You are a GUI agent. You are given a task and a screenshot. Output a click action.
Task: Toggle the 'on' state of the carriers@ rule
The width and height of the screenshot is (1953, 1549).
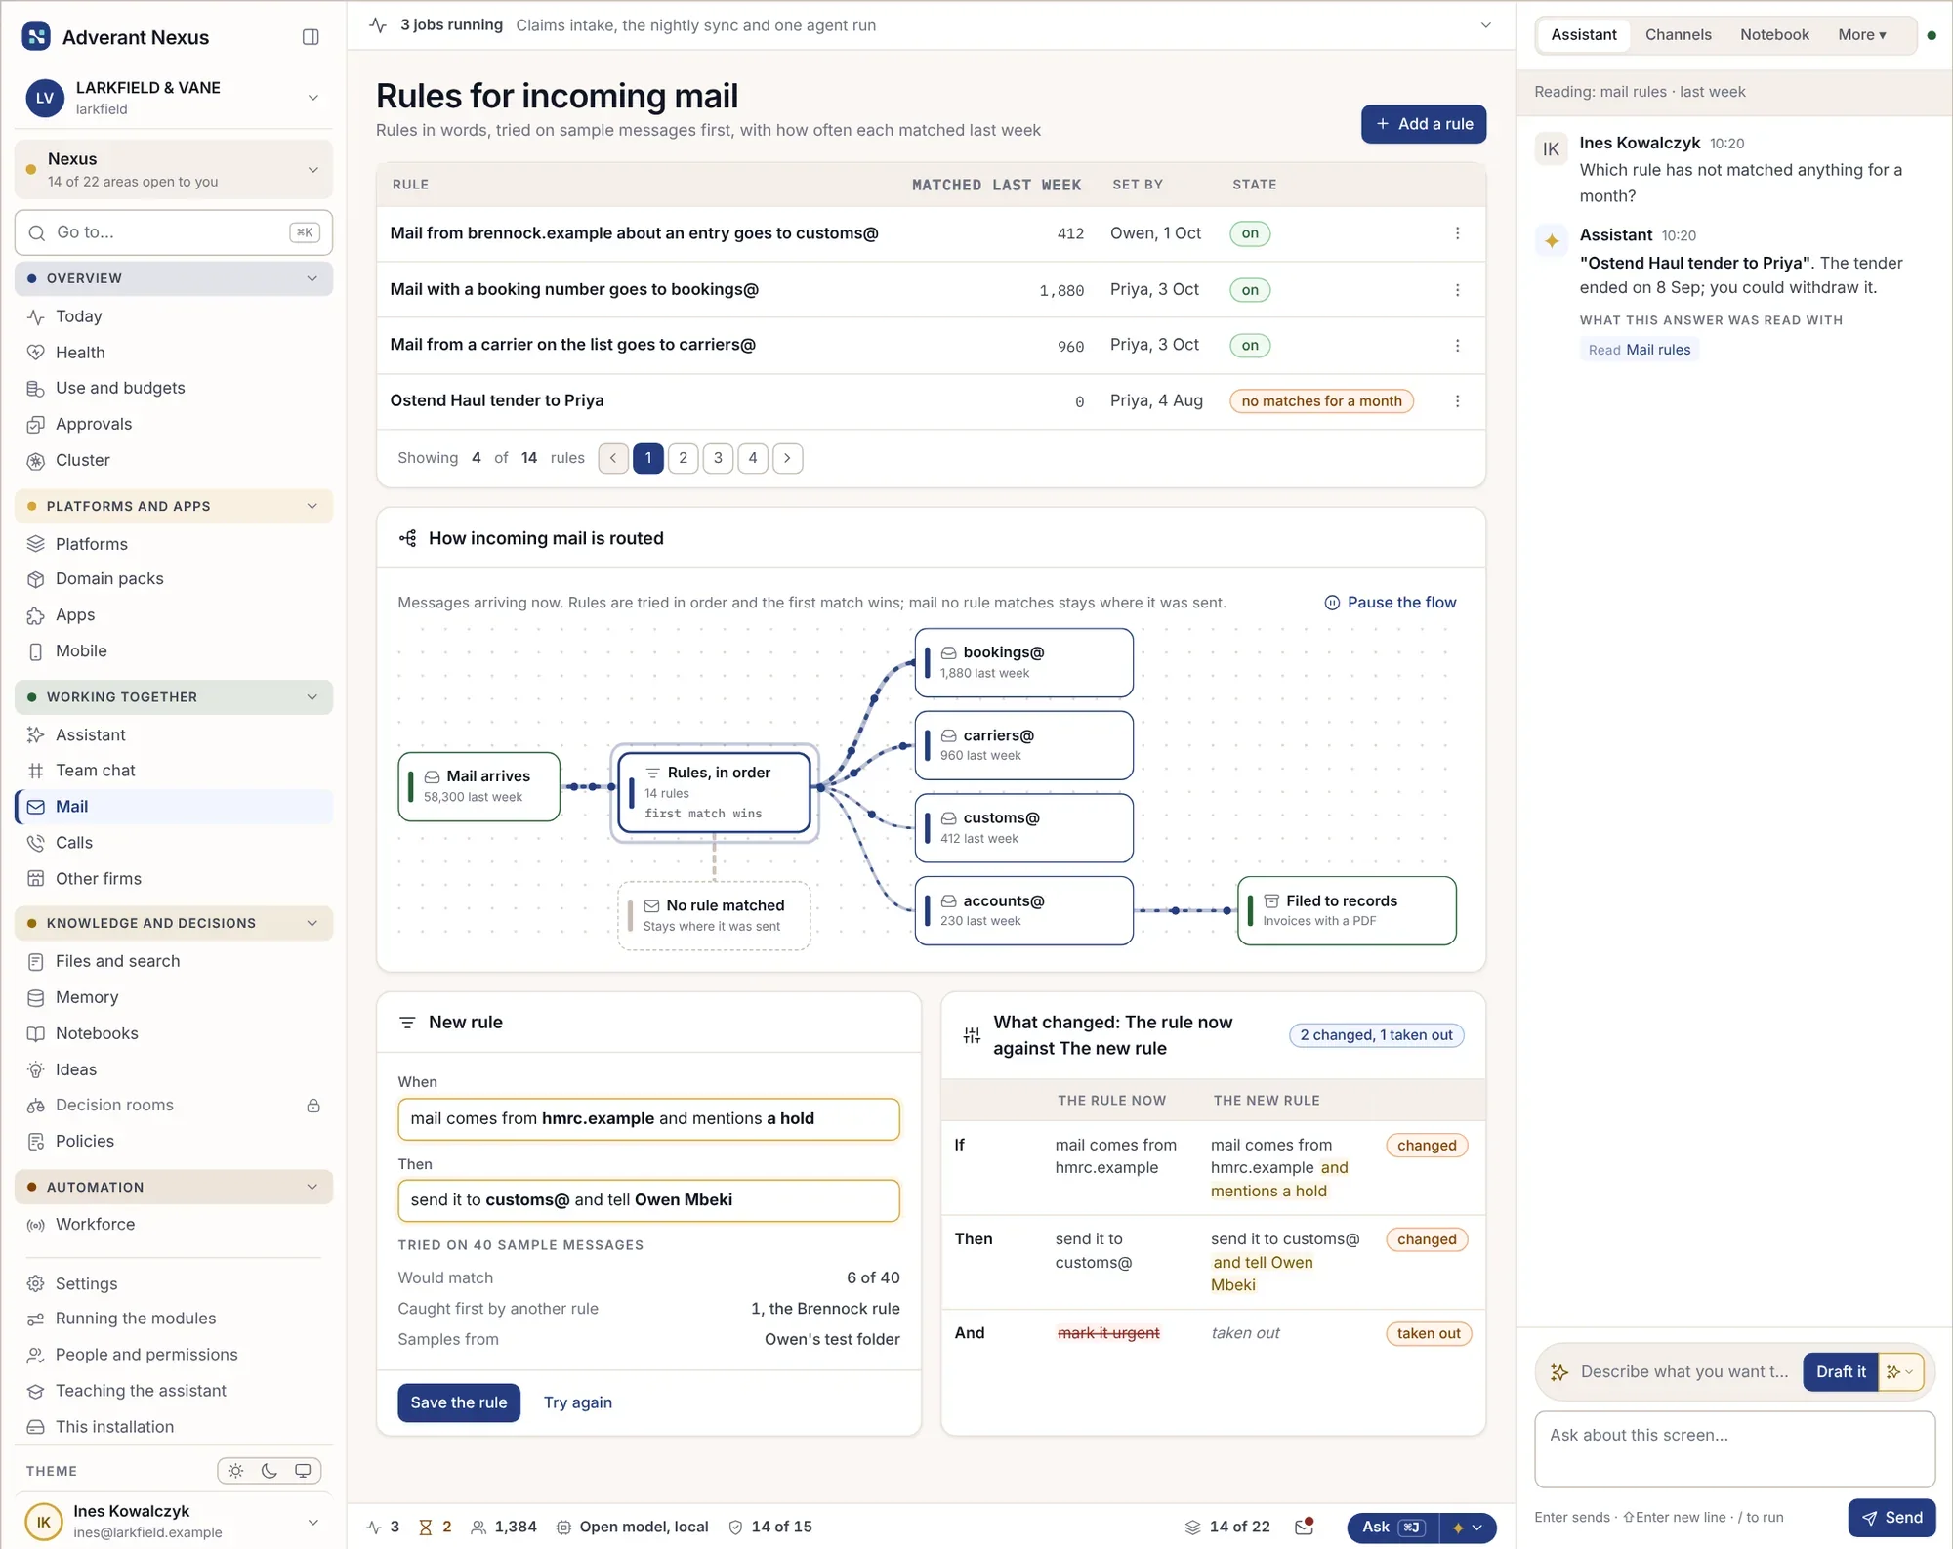[1250, 346]
